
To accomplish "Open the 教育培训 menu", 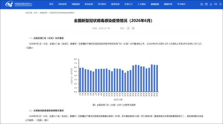I will tap(115, 4).
